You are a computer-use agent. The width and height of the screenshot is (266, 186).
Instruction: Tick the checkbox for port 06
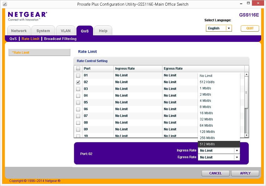point(78,109)
